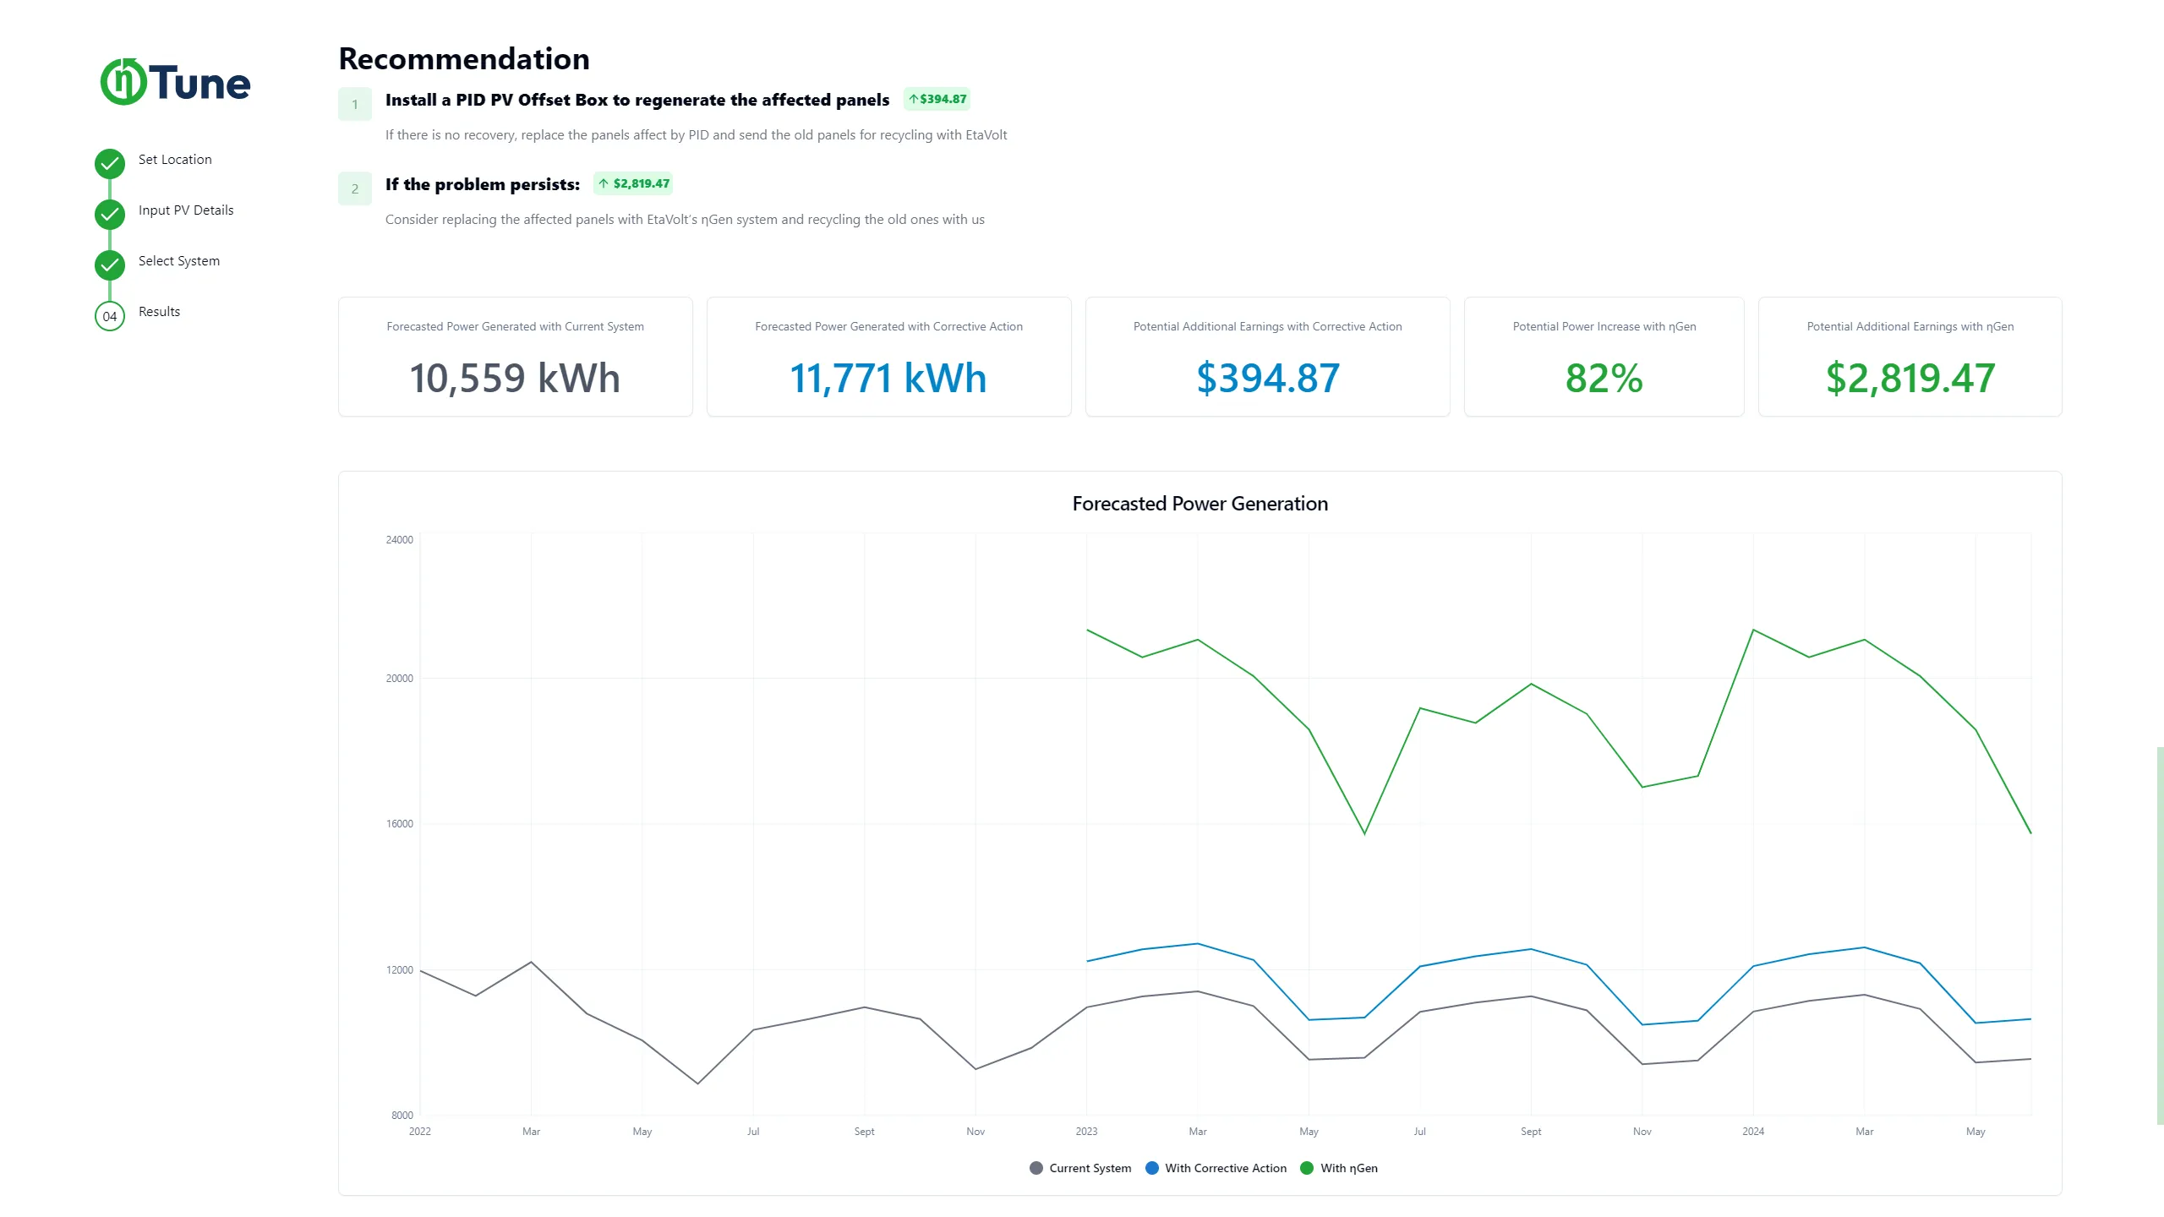Click the 12000 y-axis label

tap(400, 970)
